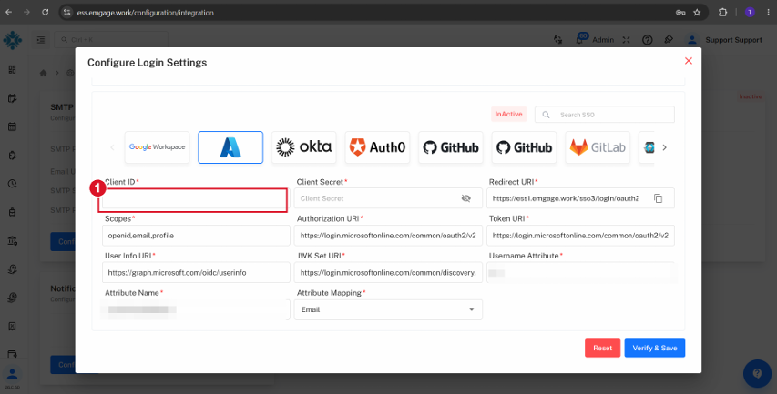The width and height of the screenshot is (777, 394).
Task: Open the dashboard grid icon in sidebar
Action: point(13,69)
